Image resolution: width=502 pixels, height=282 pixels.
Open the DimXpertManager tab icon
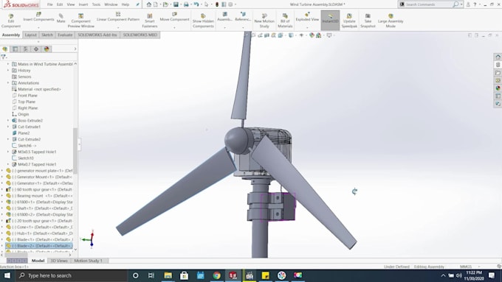tap(36, 49)
